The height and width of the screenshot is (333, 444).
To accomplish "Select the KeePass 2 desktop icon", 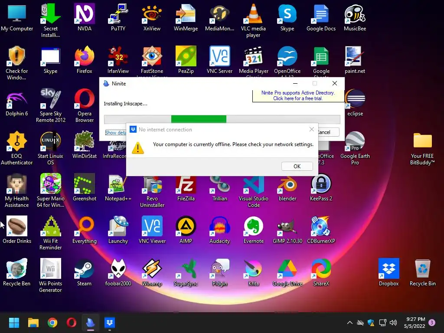I will [x=321, y=187].
